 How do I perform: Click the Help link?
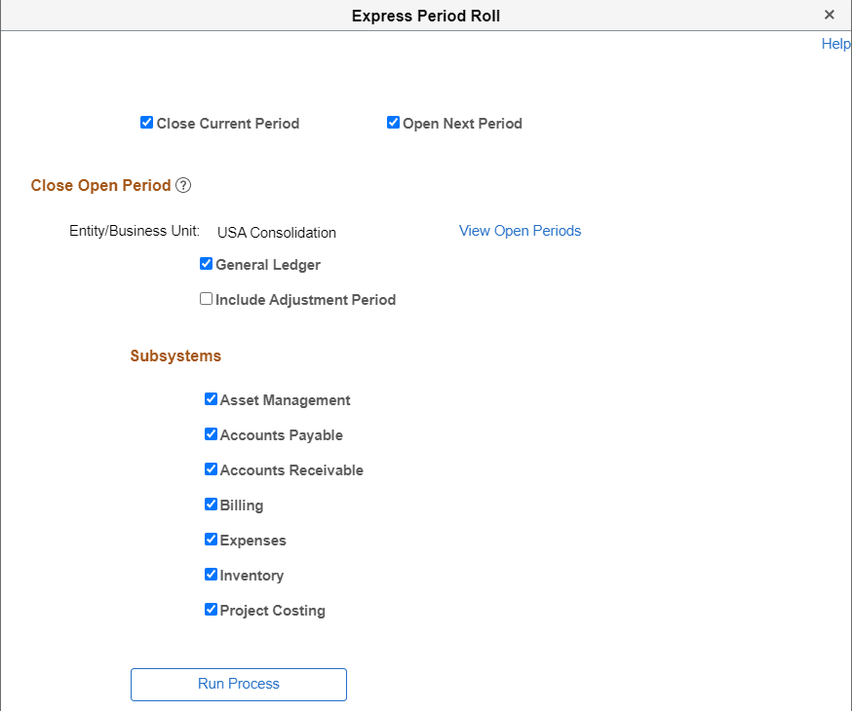click(835, 44)
